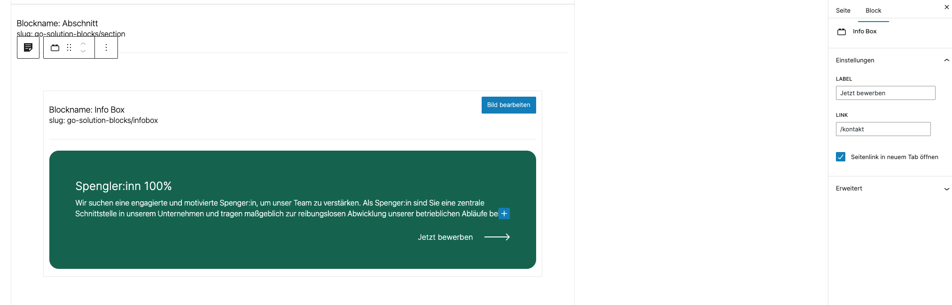Focus the LABEL input field
Viewport: 952px width, 305px height.
point(885,93)
